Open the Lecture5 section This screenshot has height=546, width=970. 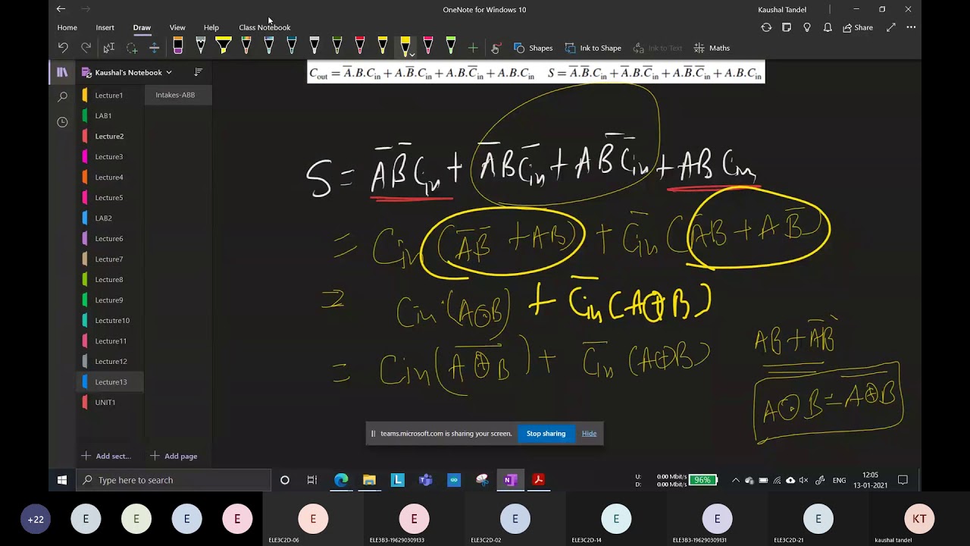(x=109, y=197)
